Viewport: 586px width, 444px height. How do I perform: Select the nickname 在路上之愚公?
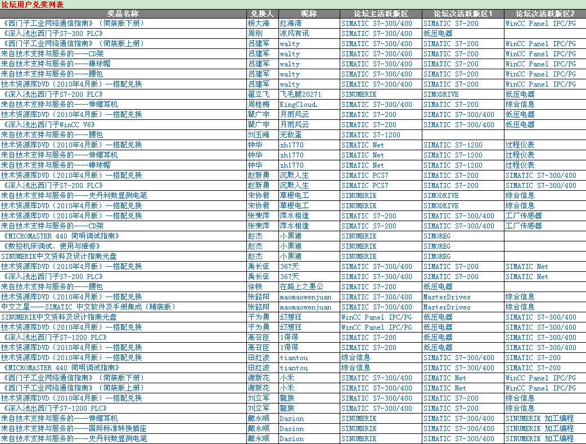click(302, 286)
